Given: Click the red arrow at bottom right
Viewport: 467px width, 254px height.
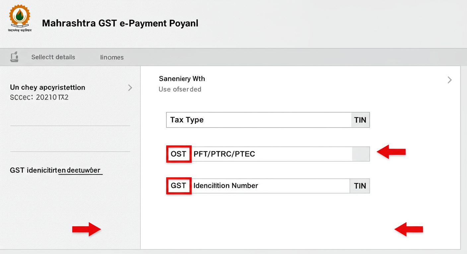Looking at the screenshot, I should point(409,230).
